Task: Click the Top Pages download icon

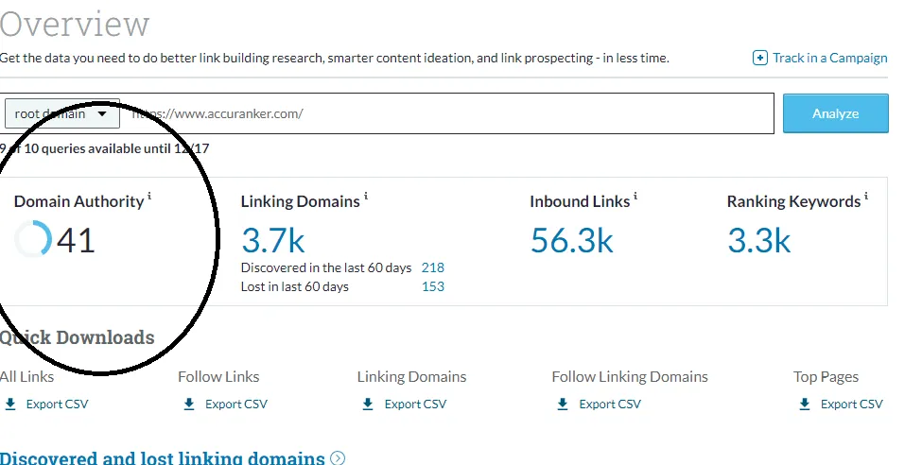Action: [x=805, y=404]
